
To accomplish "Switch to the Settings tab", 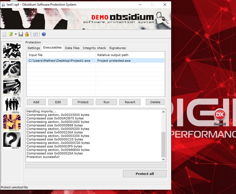I will 34,48.
